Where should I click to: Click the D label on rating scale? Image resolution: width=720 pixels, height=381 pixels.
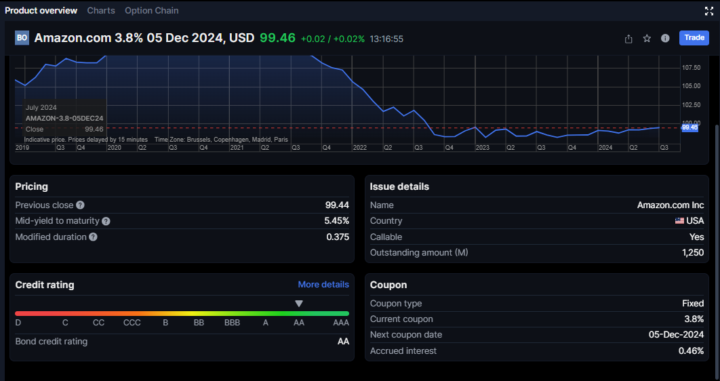tap(18, 323)
